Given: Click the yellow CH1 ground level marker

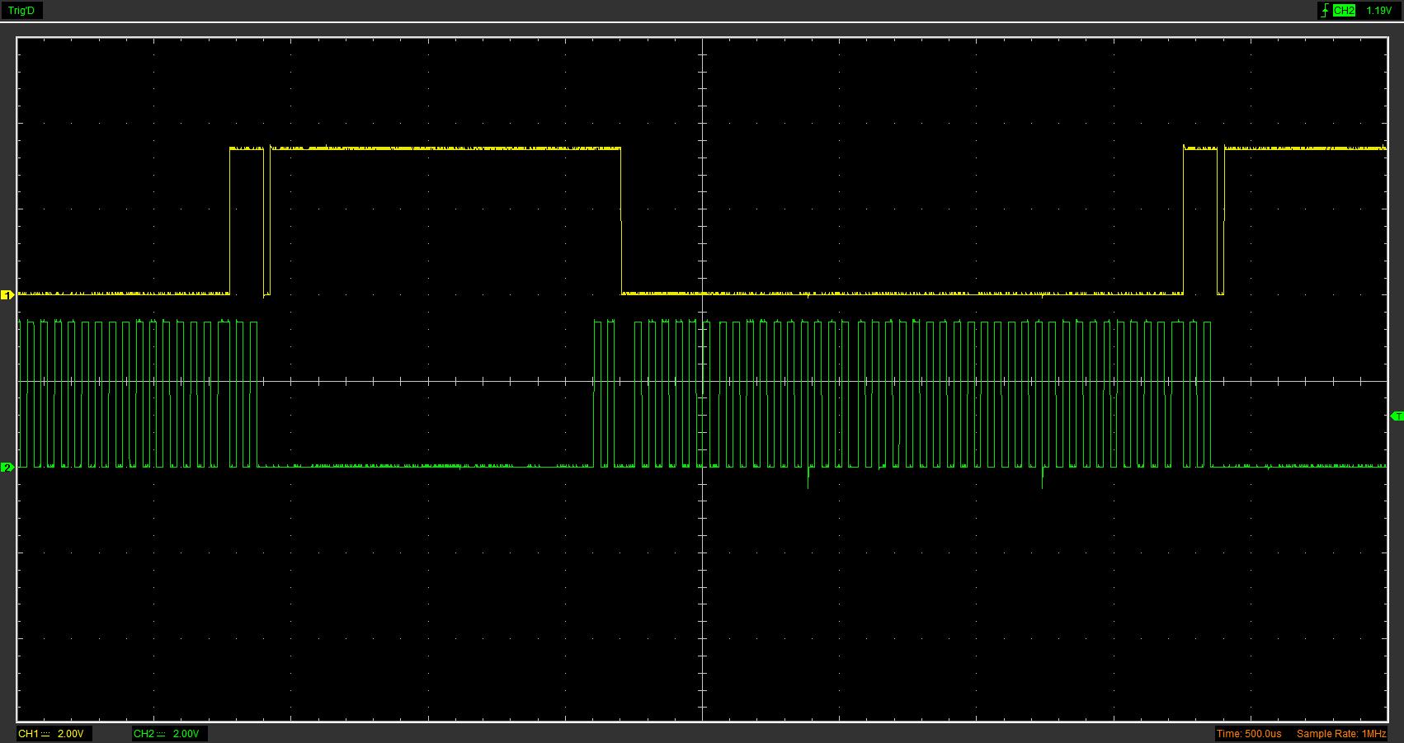Looking at the screenshot, I should click(7, 294).
